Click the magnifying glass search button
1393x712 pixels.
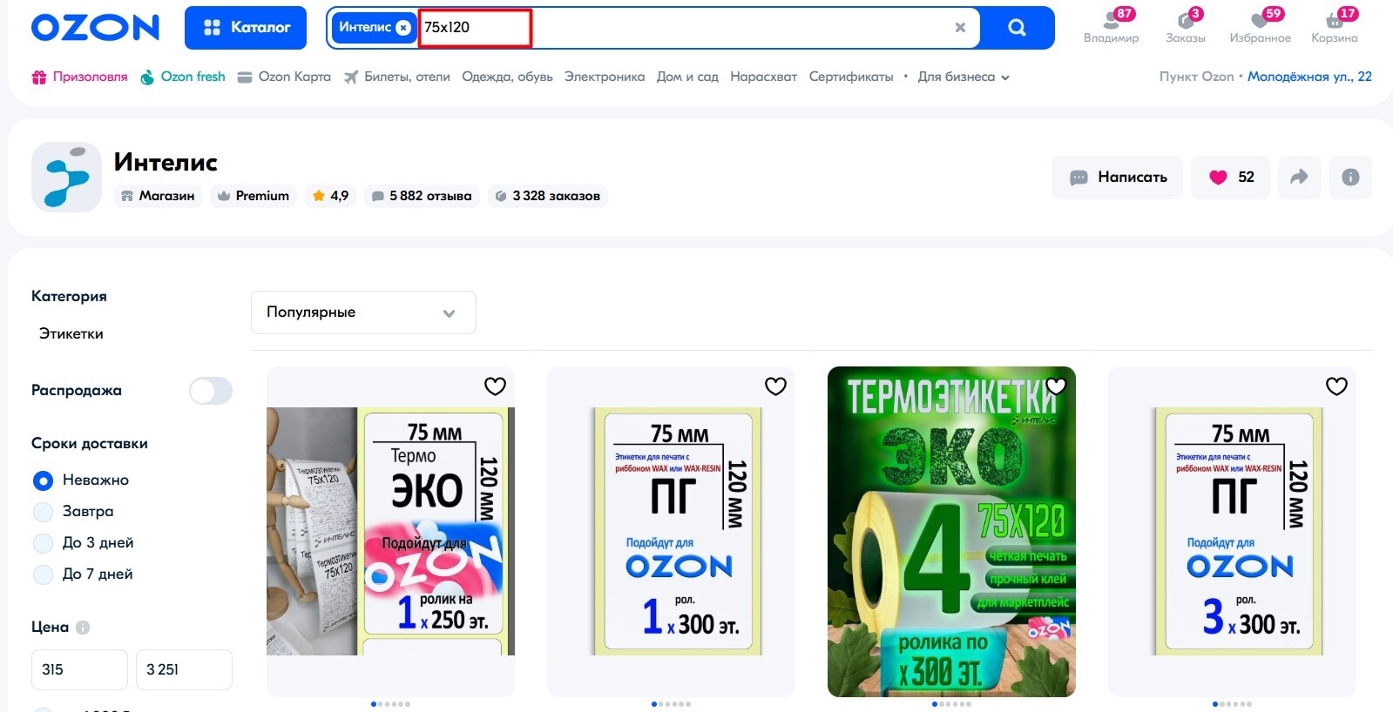point(1017,28)
